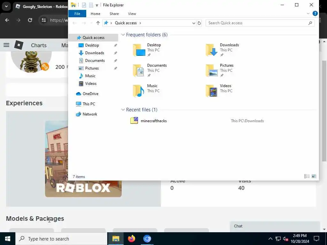Click the Roblox logo in browser page

pos(19,45)
